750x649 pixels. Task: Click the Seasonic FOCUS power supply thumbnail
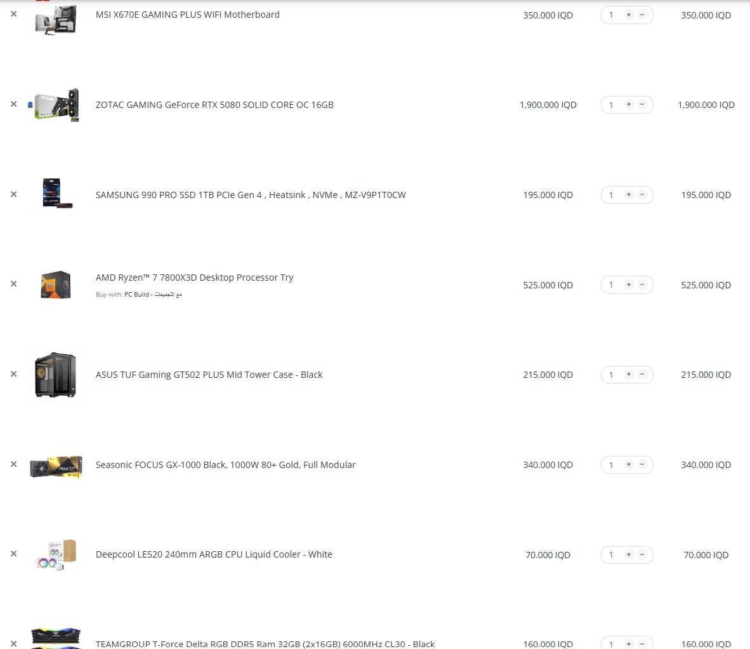(x=56, y=467)
